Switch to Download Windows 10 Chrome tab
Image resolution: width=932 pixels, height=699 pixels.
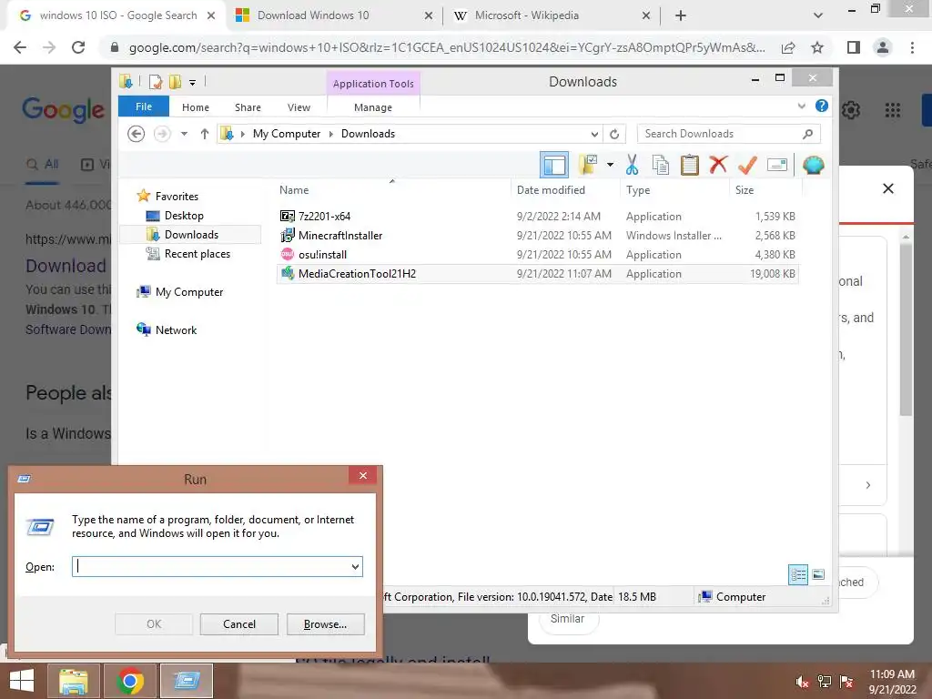click(334, 15)
